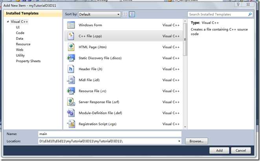Image resolution: width=260 pixels, height=161 pixels.
Task: Click the Add button
Action: click(x=219, y=150)
